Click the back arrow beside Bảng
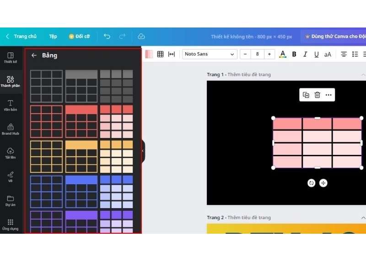The height and width of the screenshot is (275, 366). [x=34, y=55]
